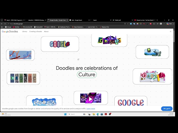The height and width of the screenshot is (133, 178).
Task: Expand the tab actions chevron menu
Action: [x=2, y=20]
